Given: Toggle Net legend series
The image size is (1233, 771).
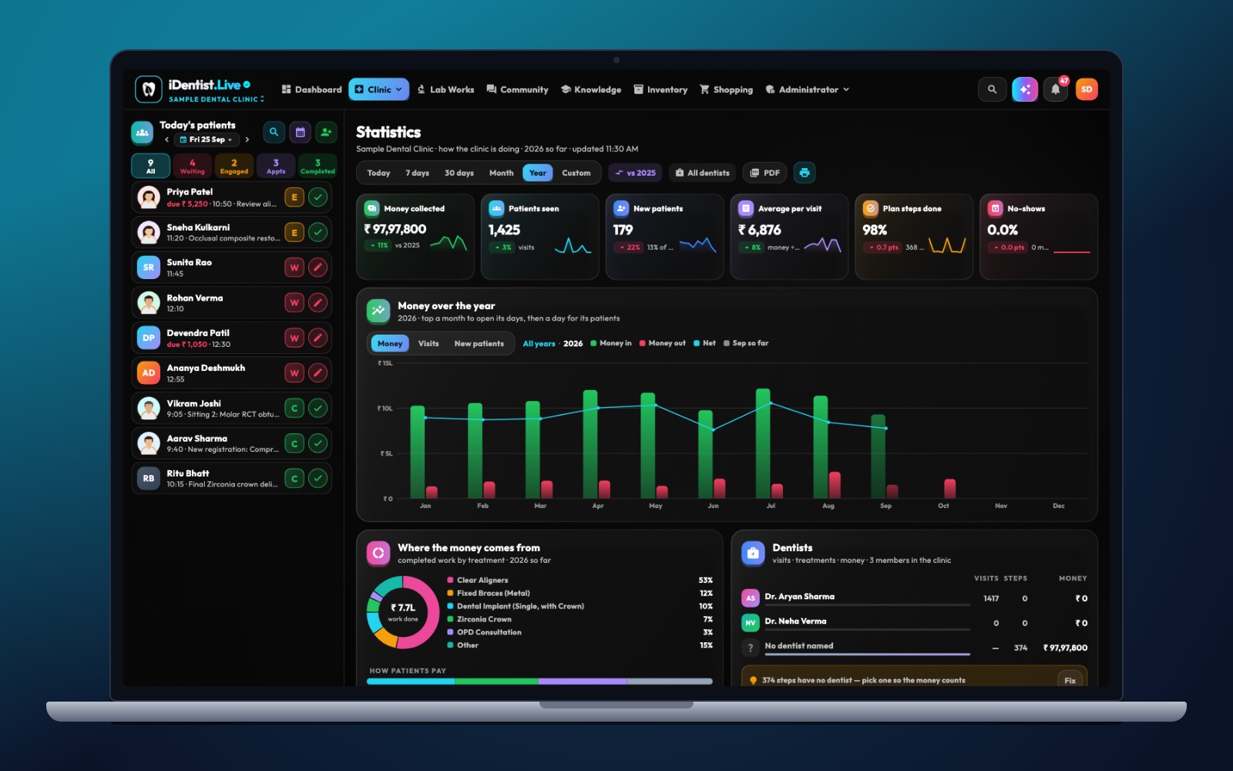Looking at the screenshot, I should tap(705, 343).
